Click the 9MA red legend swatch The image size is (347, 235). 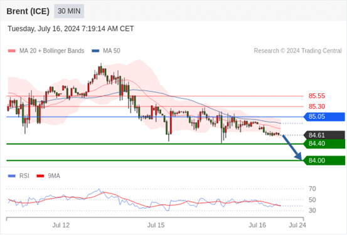point(40,176)
